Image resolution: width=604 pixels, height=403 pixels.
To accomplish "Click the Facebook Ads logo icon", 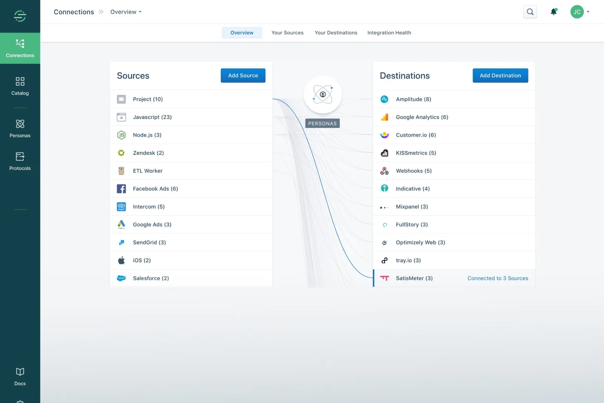I will pos(121,189).
